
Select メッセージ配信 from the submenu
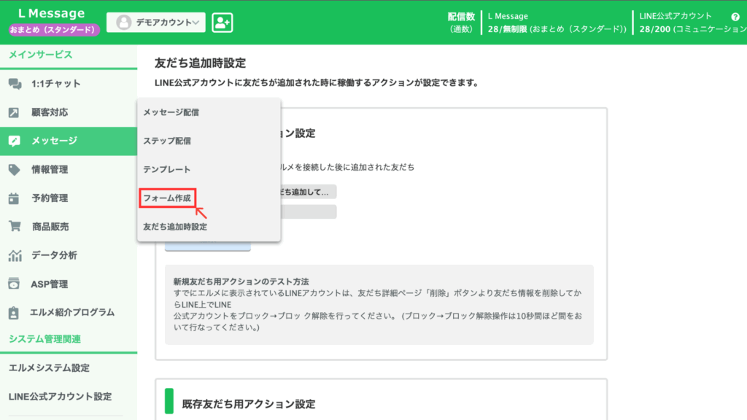pos(171,112)
